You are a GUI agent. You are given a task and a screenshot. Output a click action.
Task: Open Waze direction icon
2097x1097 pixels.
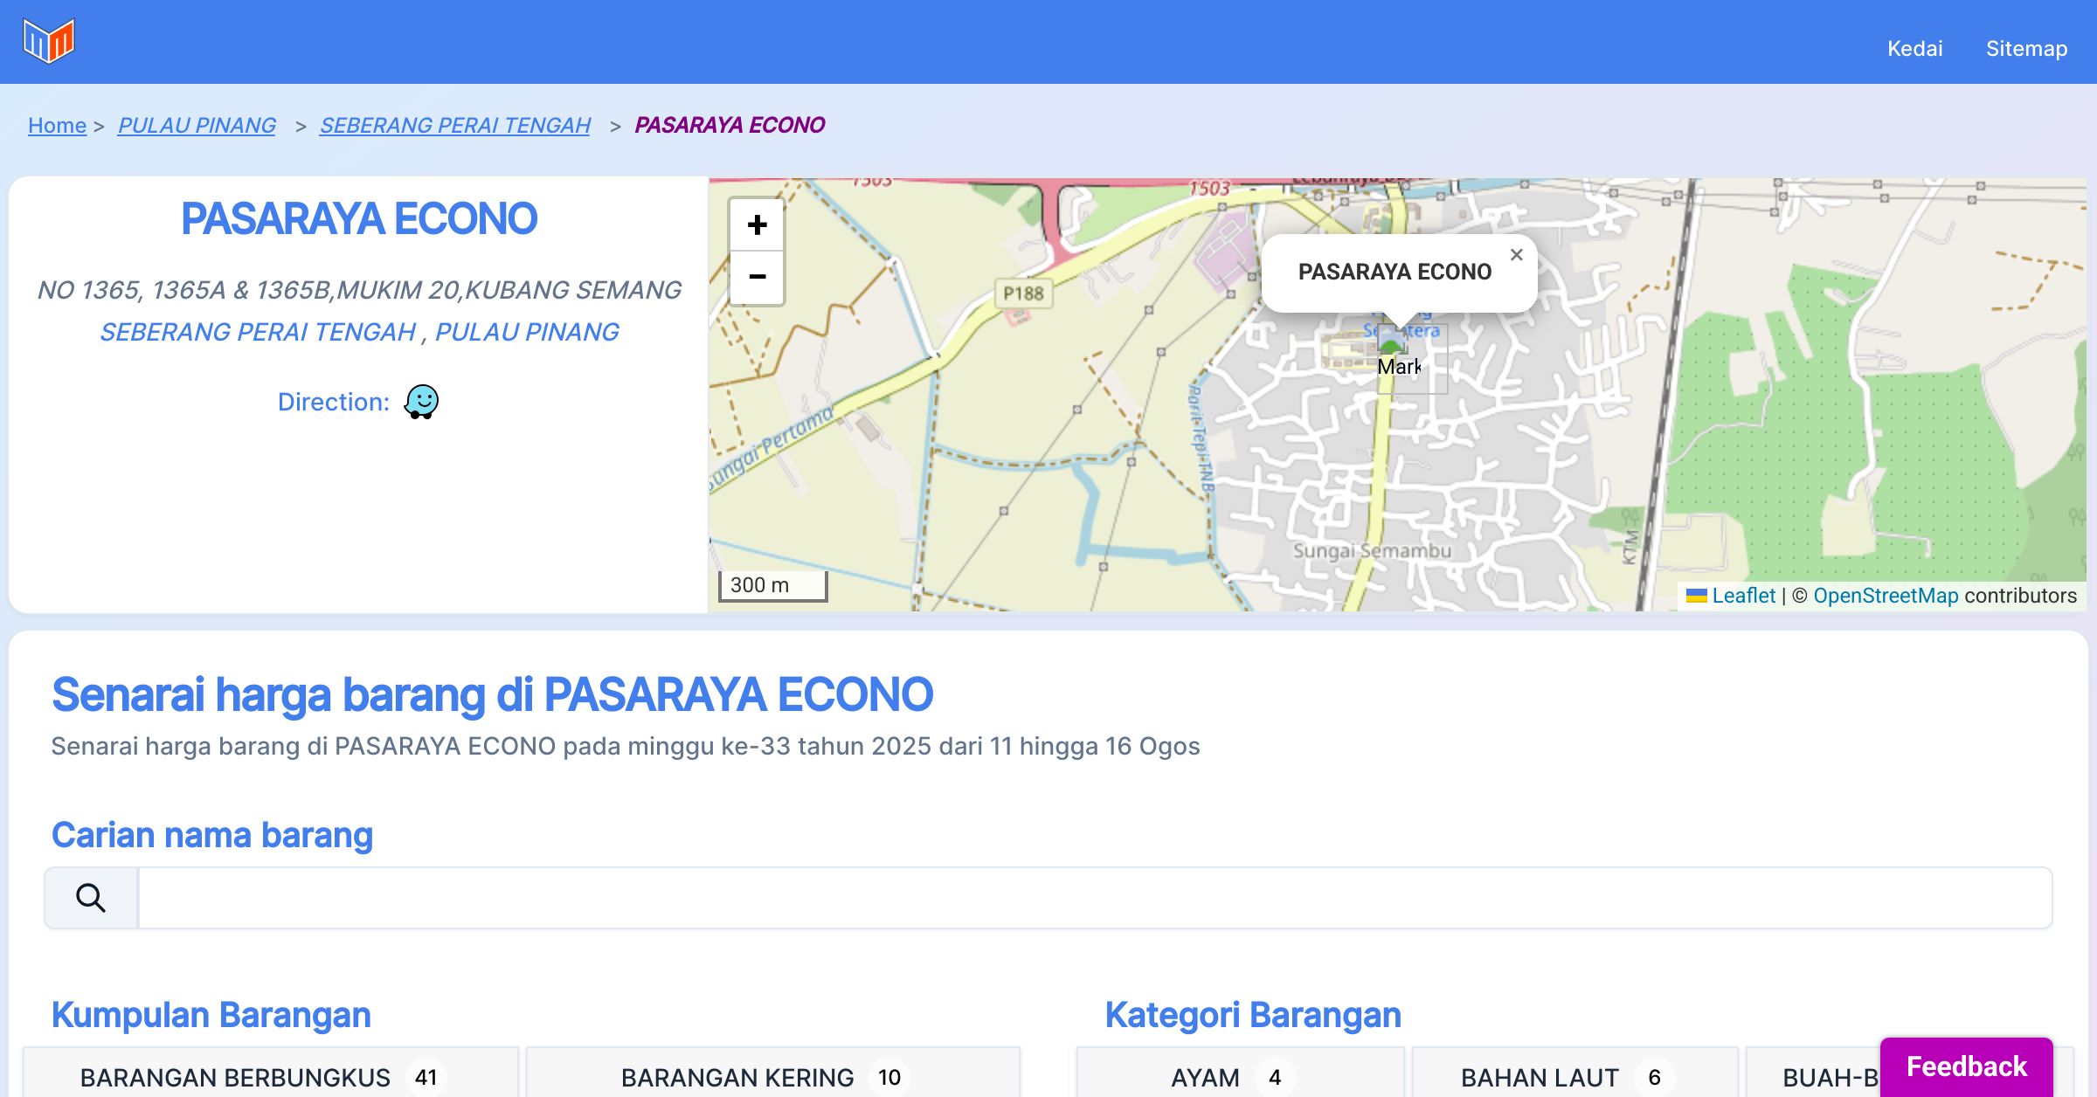pyautogui.click(x=421, y=402)
